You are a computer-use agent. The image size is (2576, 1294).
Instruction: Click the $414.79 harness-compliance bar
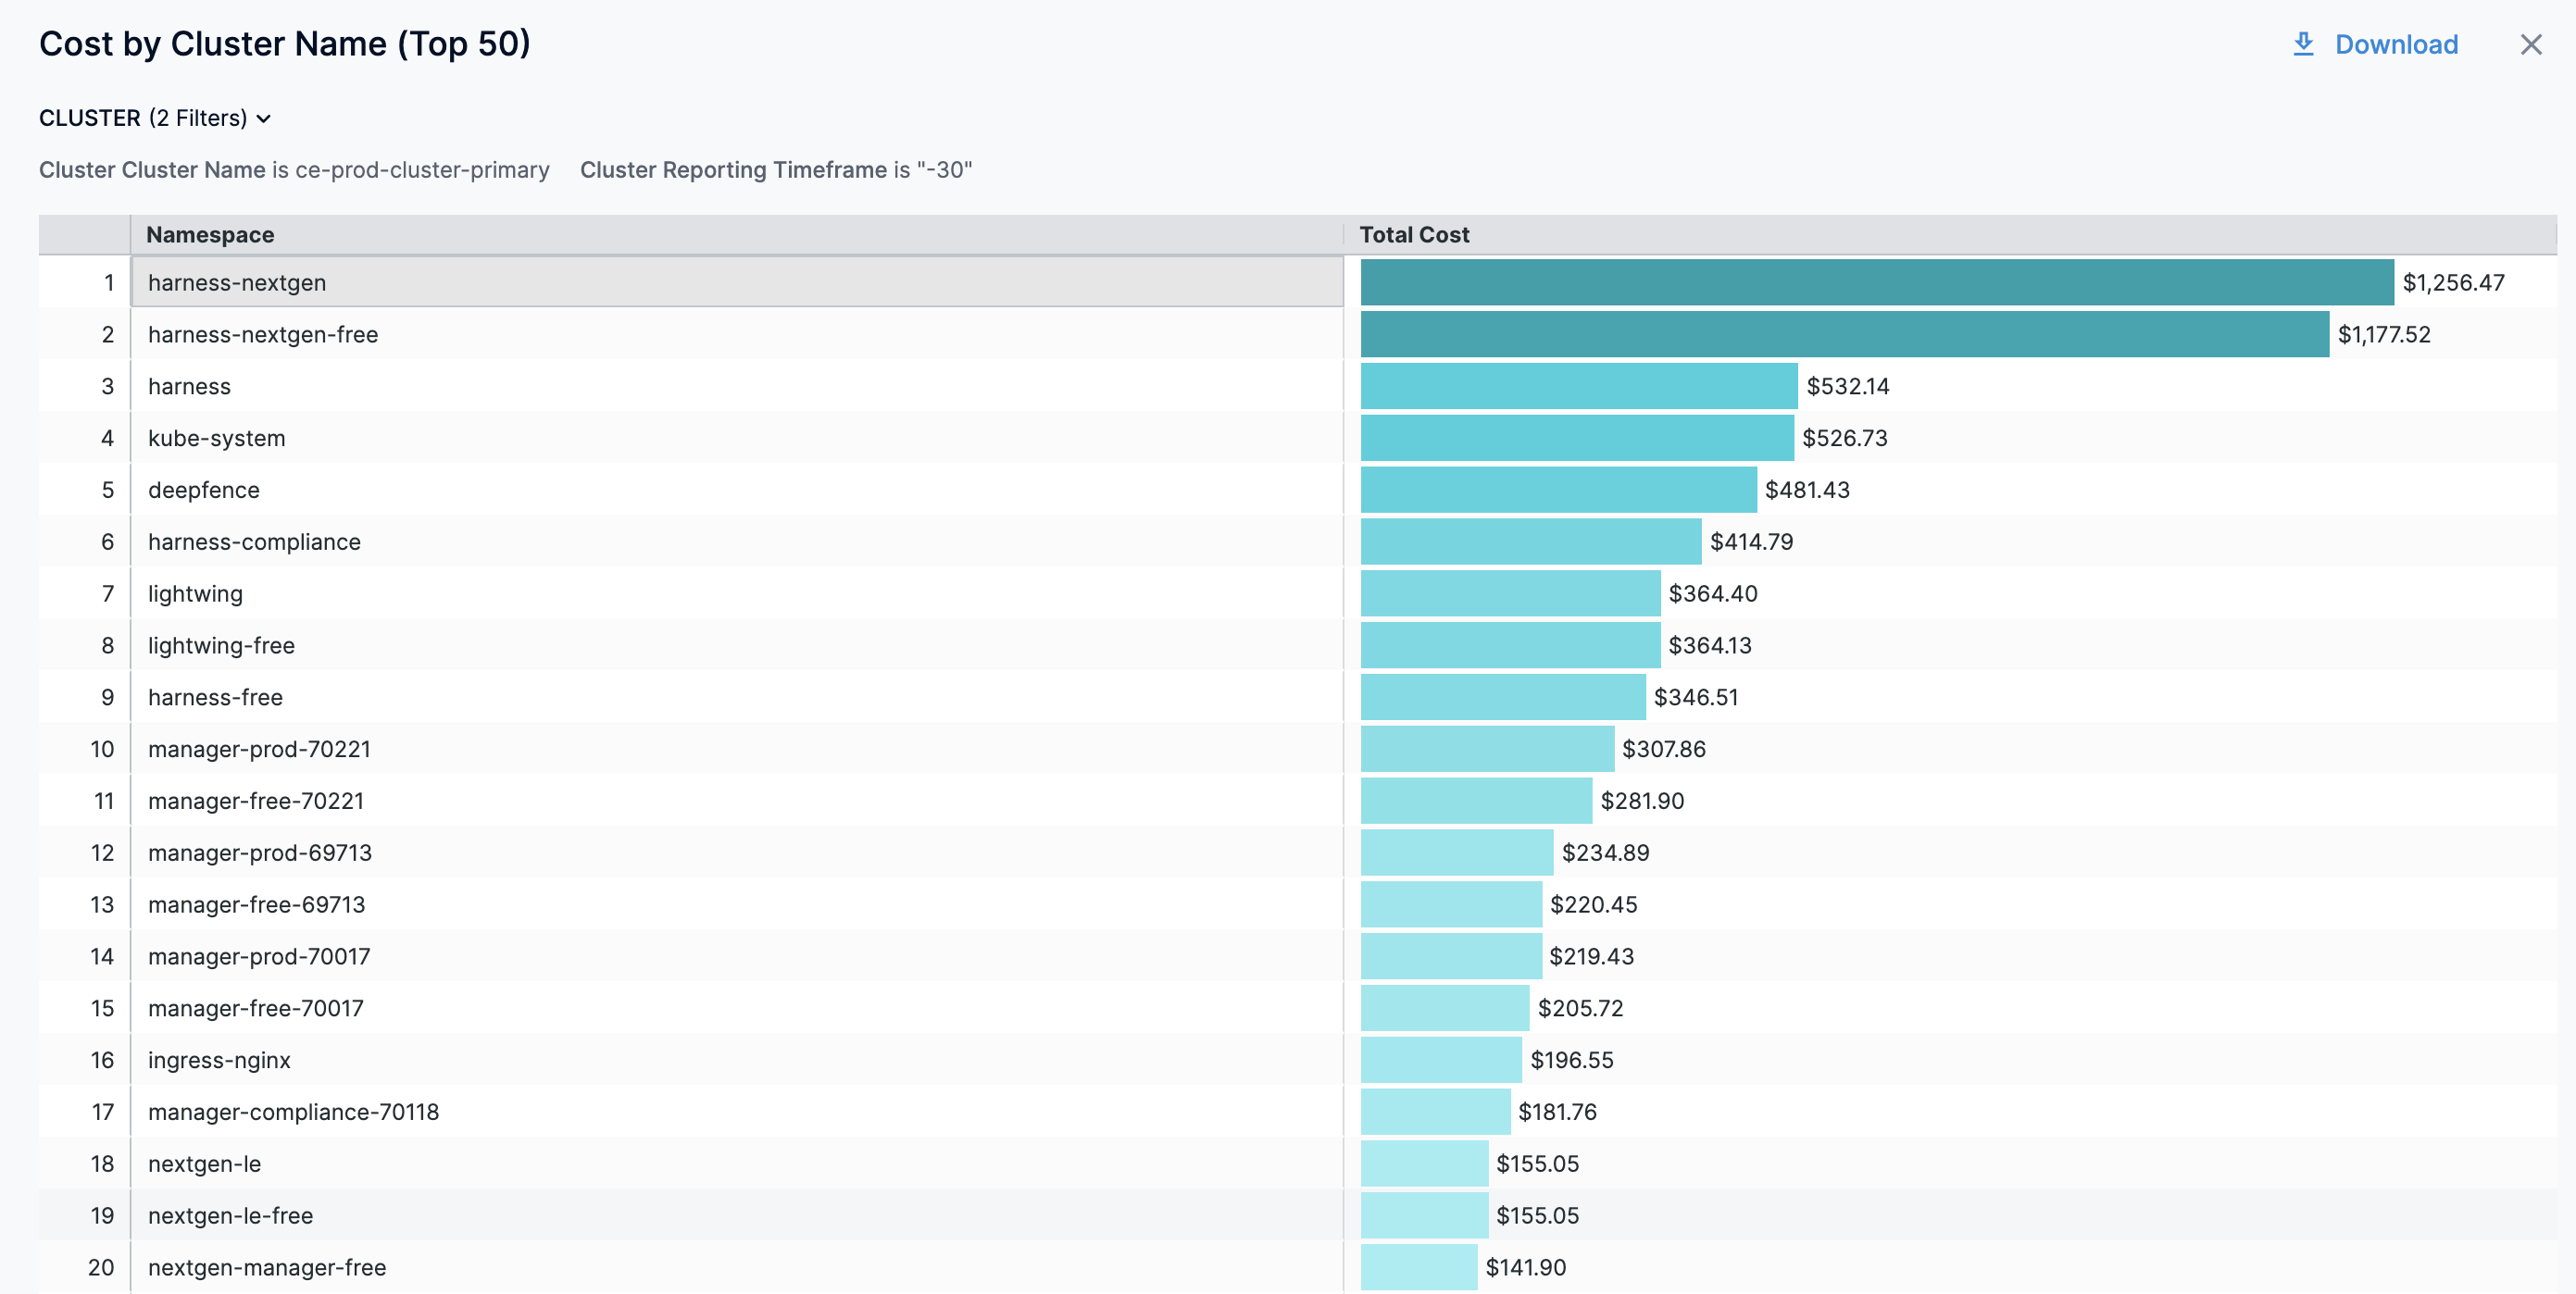(x=1530, y=542)
